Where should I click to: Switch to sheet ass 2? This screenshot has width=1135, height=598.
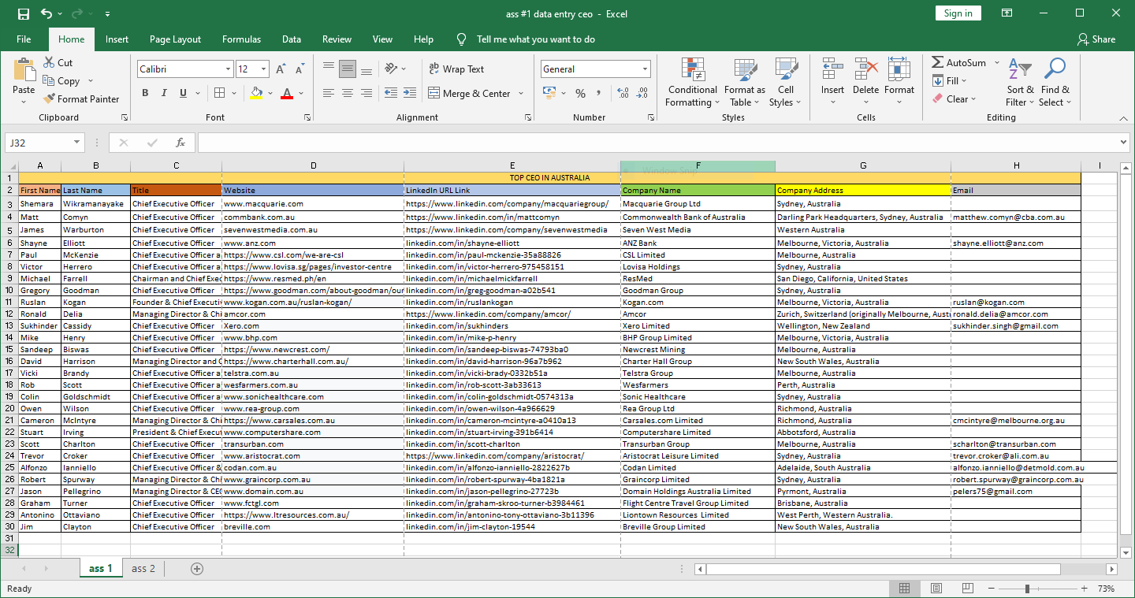click(x=143, y=569)
